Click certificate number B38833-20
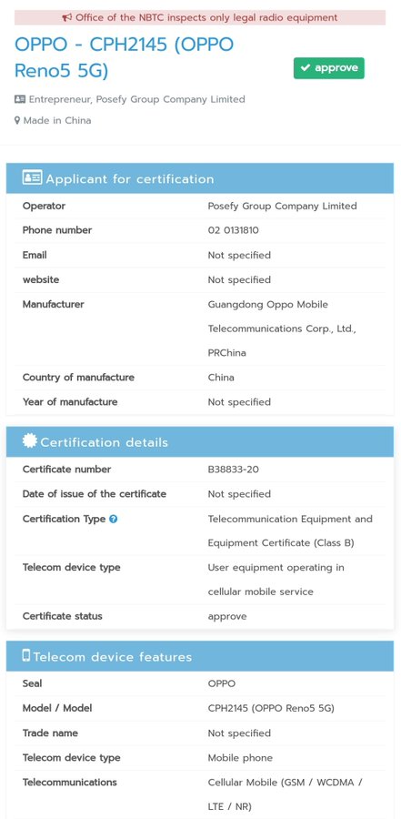This screenshot has height=819, width=401. [x=234, y=470]
